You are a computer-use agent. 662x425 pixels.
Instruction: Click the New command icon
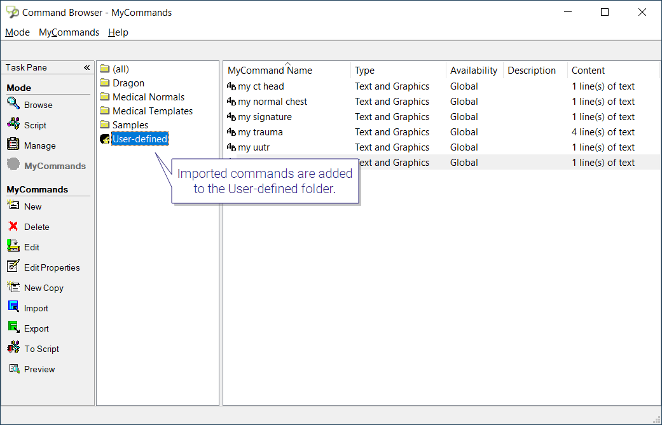click(13, 205)
